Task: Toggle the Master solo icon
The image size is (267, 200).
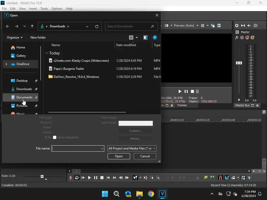Action: 252,37
